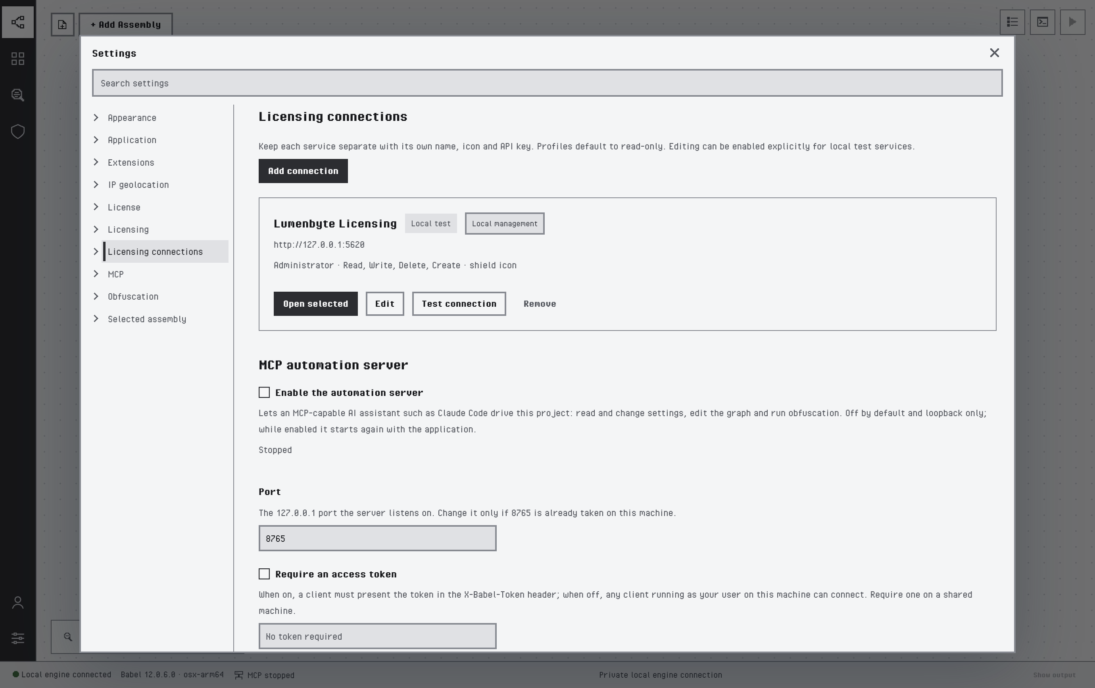
Task: Click the run play icon
Action: tap(1072, 22)
